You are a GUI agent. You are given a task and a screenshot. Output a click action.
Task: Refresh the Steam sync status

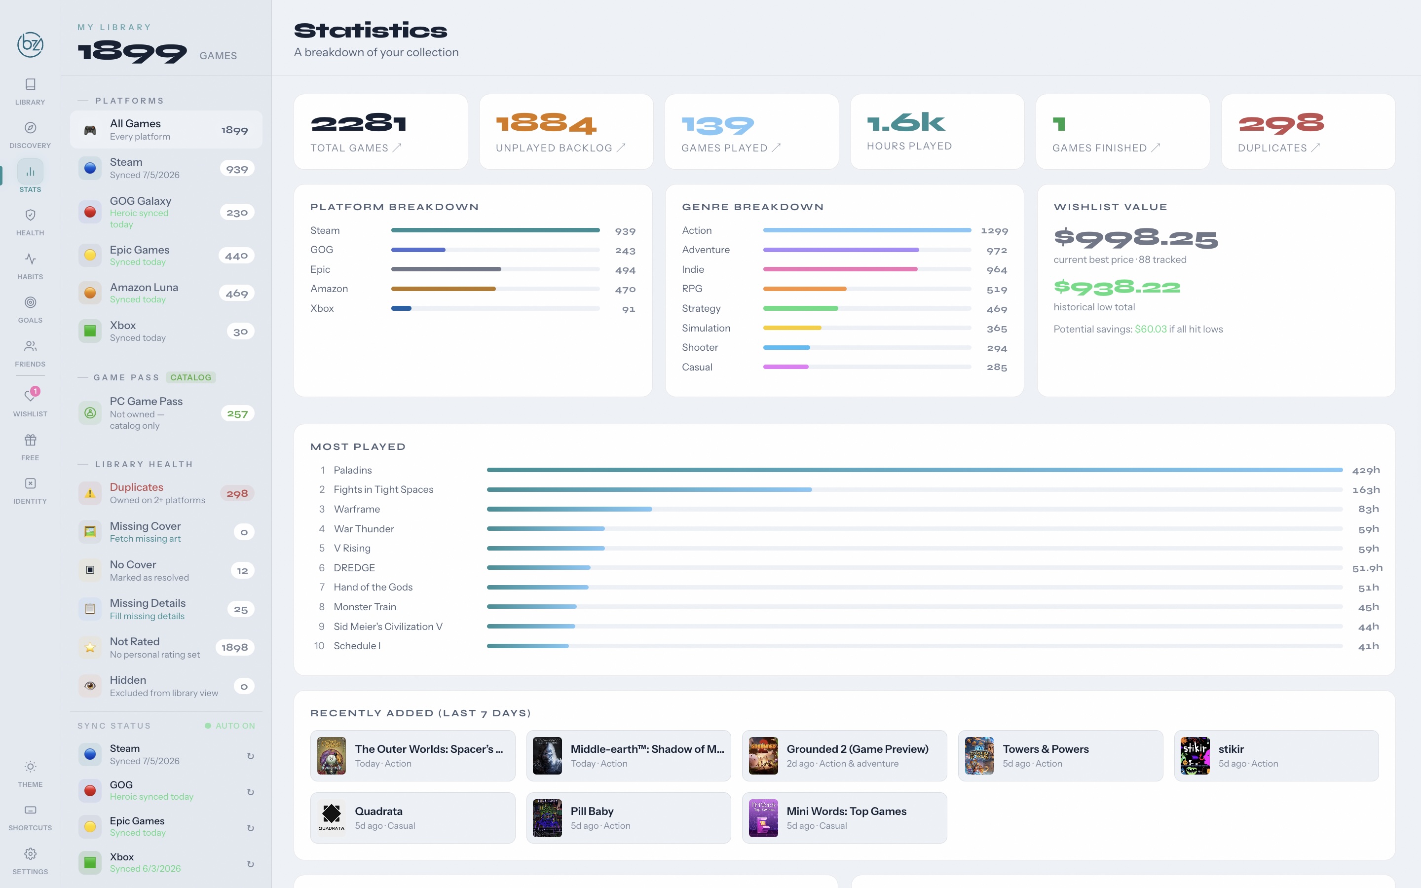[x=250, y=756]
